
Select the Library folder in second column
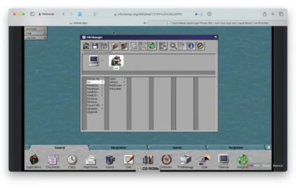tap(117, 82)
